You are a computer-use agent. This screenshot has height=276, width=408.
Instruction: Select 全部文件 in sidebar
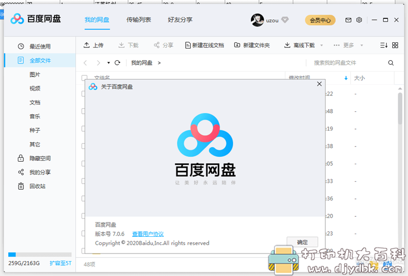coord(40,60)
